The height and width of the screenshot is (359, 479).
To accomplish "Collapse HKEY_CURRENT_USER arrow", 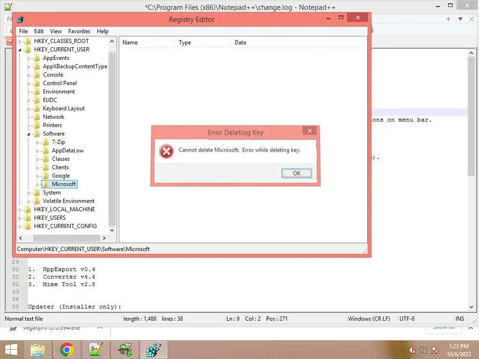I will coord(20,50).
